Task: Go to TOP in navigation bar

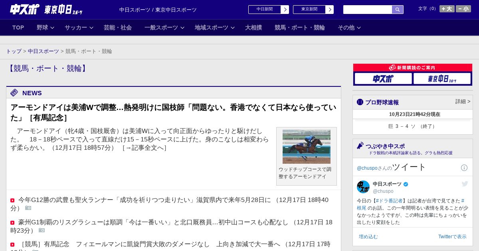Action: point(18,27)
